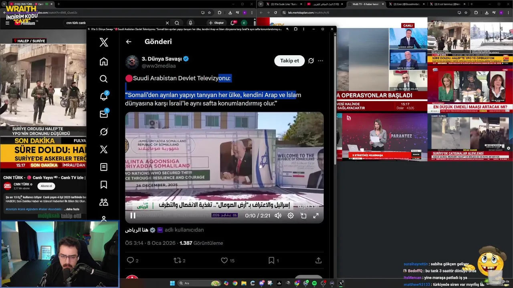513x288 pixels.
Task: Open Windows Start button
Action: (x=172, y=283)
